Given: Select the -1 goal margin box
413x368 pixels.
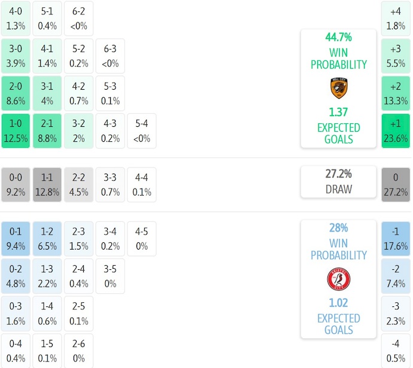Looking at the screenshot, I should (x=396, y=239).
